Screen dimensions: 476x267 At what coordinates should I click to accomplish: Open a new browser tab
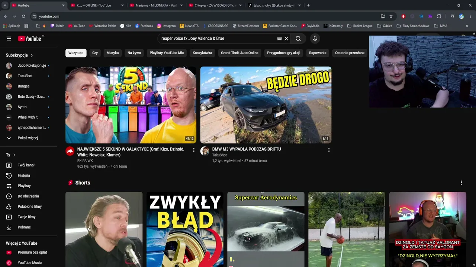(x=308, y=5)
